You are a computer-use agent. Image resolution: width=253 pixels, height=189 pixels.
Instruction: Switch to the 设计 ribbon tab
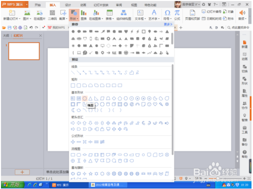point(68,5)
